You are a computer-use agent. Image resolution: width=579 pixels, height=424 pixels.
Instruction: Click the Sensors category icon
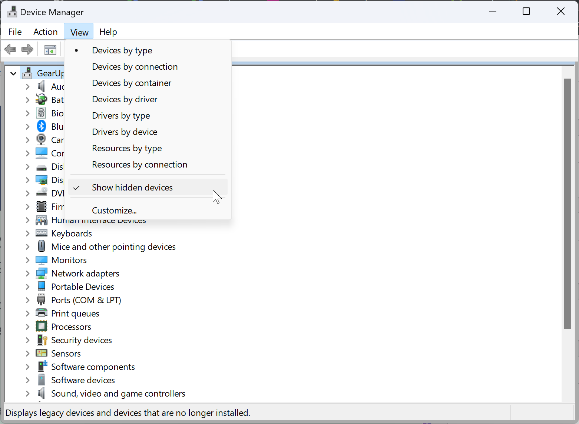point(41,353)
